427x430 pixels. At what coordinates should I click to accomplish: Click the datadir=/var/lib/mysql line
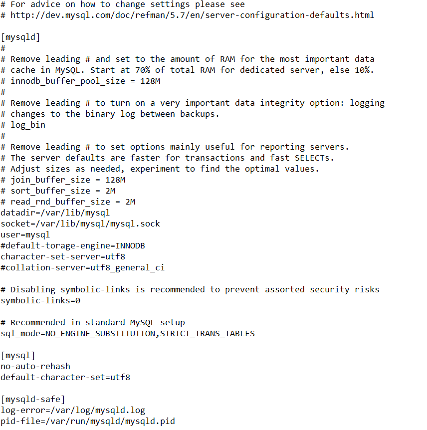55,213
